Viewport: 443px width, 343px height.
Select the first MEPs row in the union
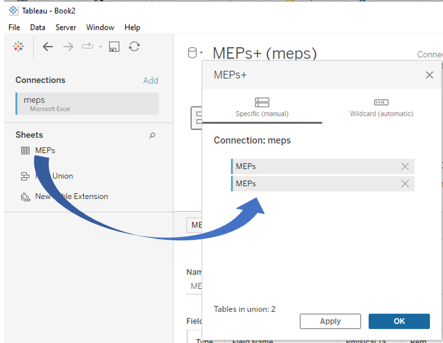[x=323, y=166]
